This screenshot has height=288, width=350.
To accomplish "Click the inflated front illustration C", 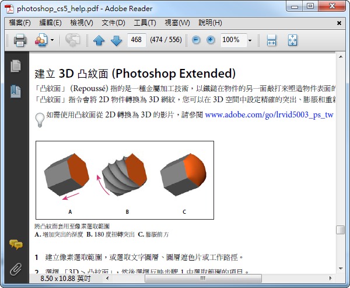I will tap(183, 175).
